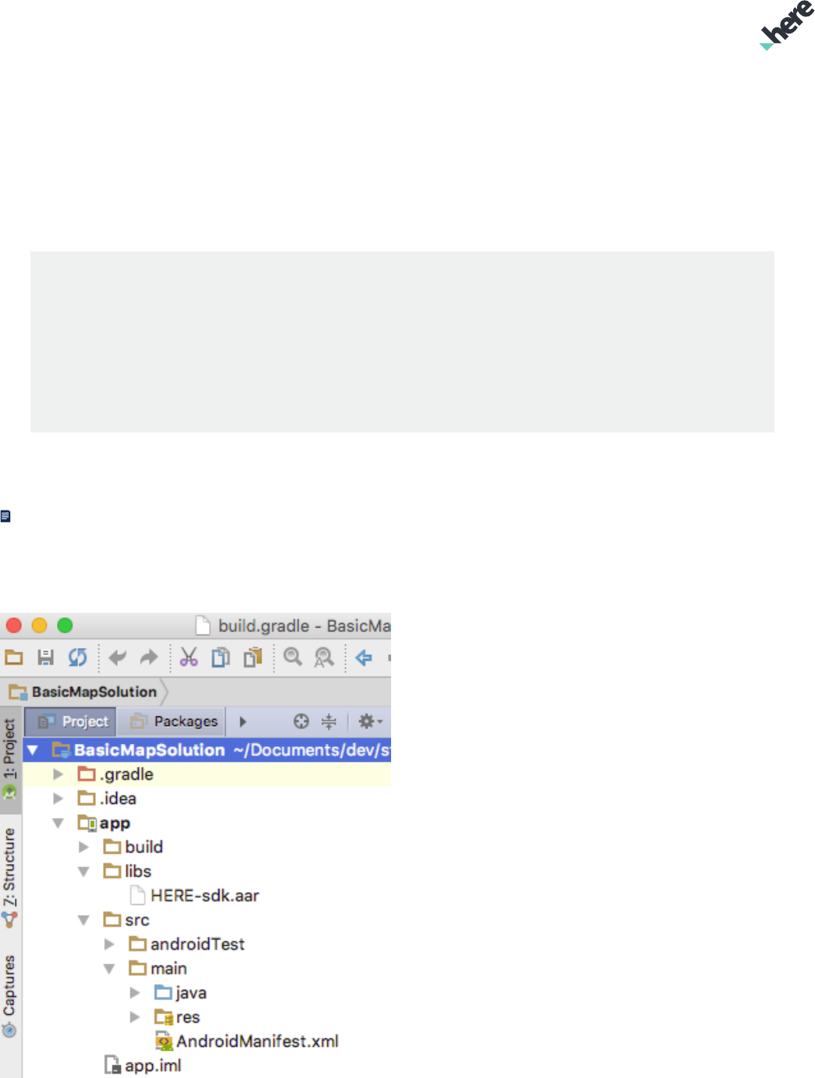Click the Open folder toolbar icon
Screen dimensions: 815x1078
coord(14,657)
